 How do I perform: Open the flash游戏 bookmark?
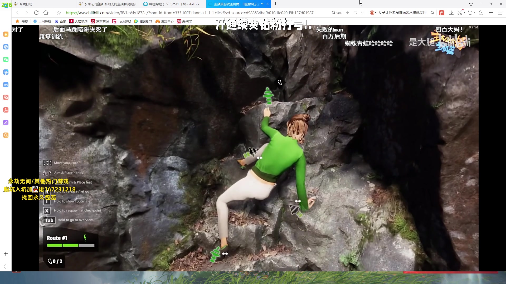(x=121, y=21)
